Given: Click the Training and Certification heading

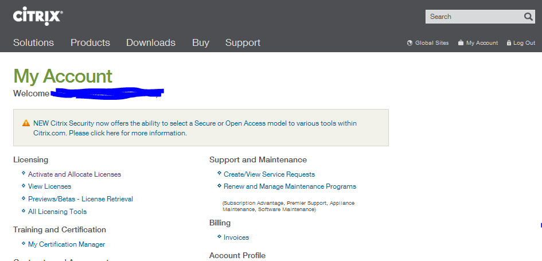Looking at the screenshot, I should click(60, 229).
